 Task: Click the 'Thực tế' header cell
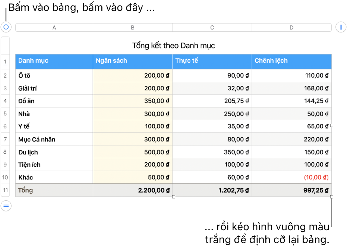pyautogui.click(x=212, y=62)
